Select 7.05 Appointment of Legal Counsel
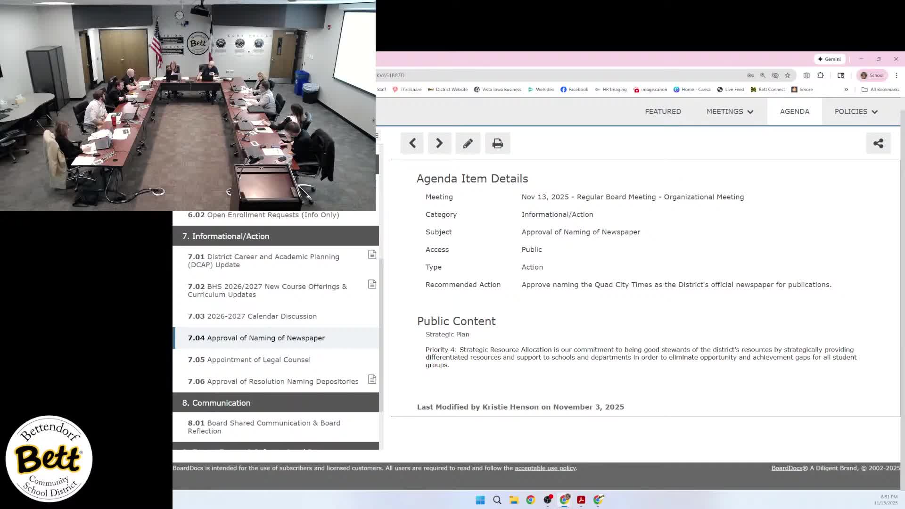 [258, 360]
